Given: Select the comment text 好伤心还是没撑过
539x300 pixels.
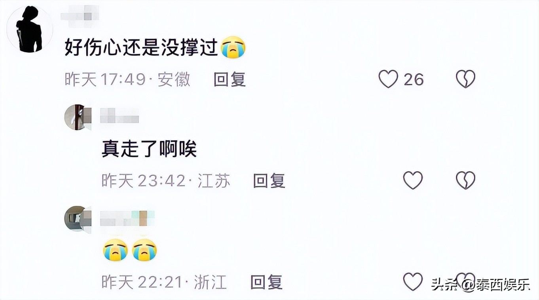Looking at the screenshot, I should point(142,48).
